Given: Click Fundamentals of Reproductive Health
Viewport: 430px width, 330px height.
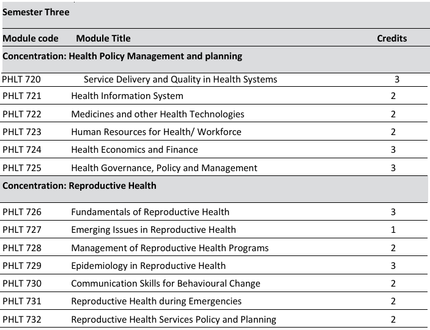Looking at the screenshot, I should pyautogui.click(x=150, y=212).
